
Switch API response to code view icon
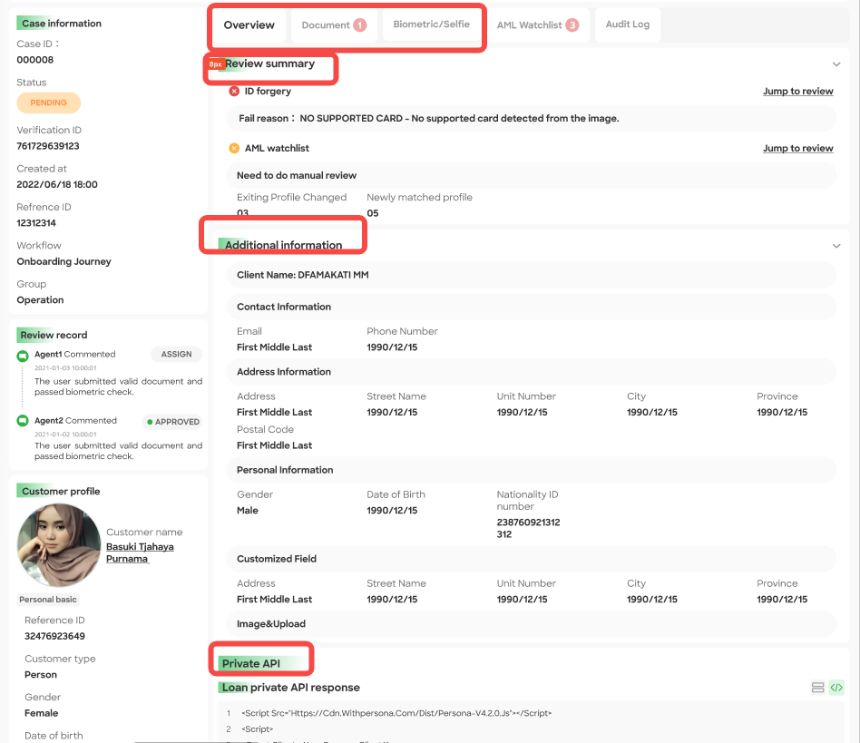pyautogui.click(x=836, y=688)
